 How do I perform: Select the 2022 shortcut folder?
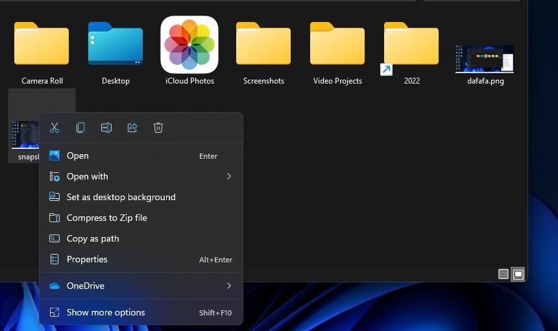pos(411,45)
